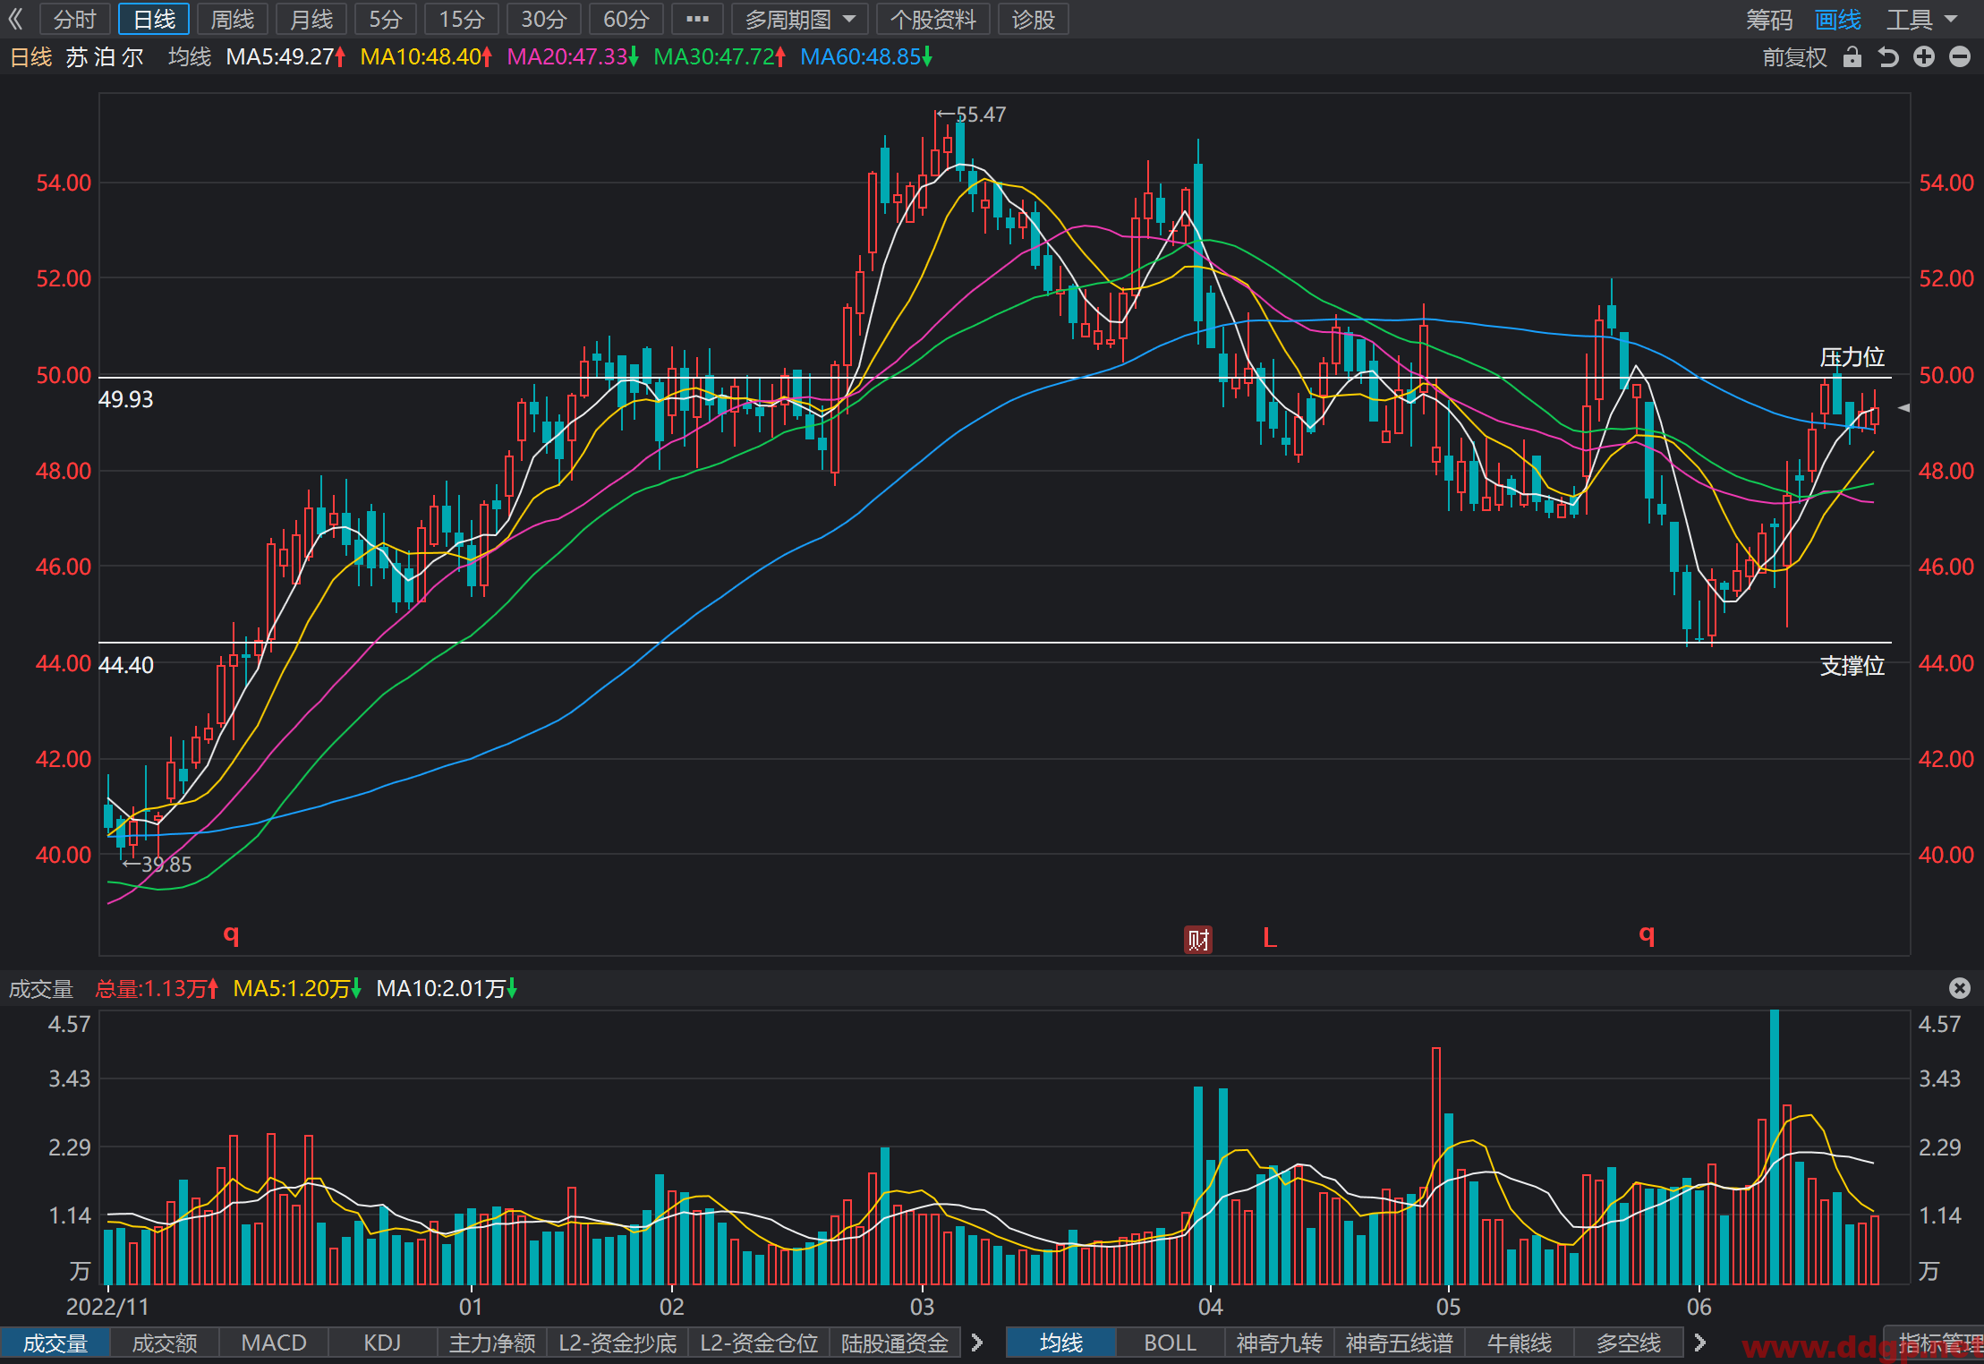This screenshot has width=1984, height=1364.
Task: Toggle the 前复权 price adjustment mode
Action: [x=1794, y=57]
